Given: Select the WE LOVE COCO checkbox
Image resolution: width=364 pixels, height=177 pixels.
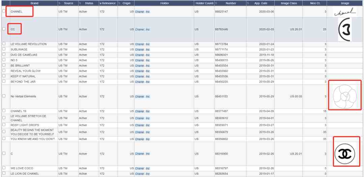Looking at the screenshot, I should [4, 168].
